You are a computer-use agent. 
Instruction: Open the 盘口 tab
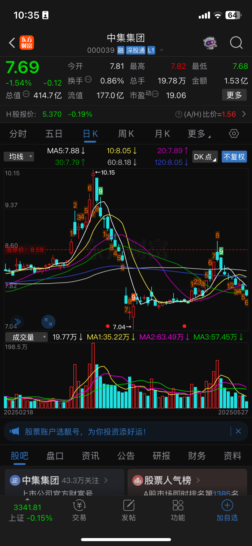tap(55, 456)
